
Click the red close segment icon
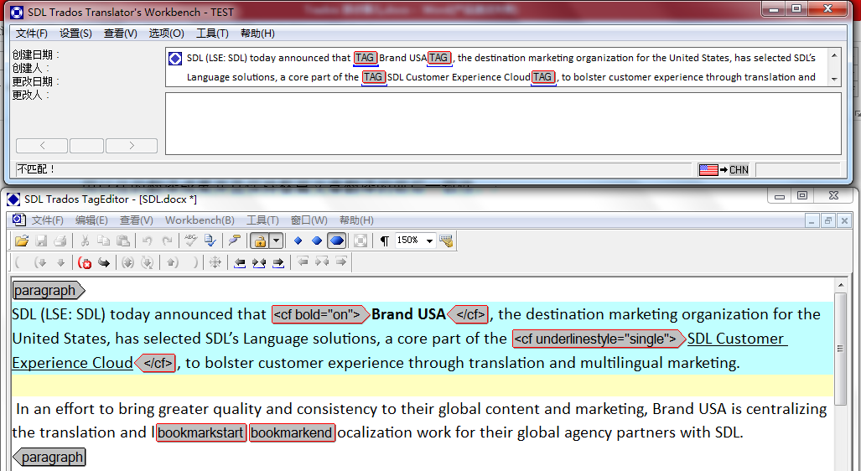(85, 262)
